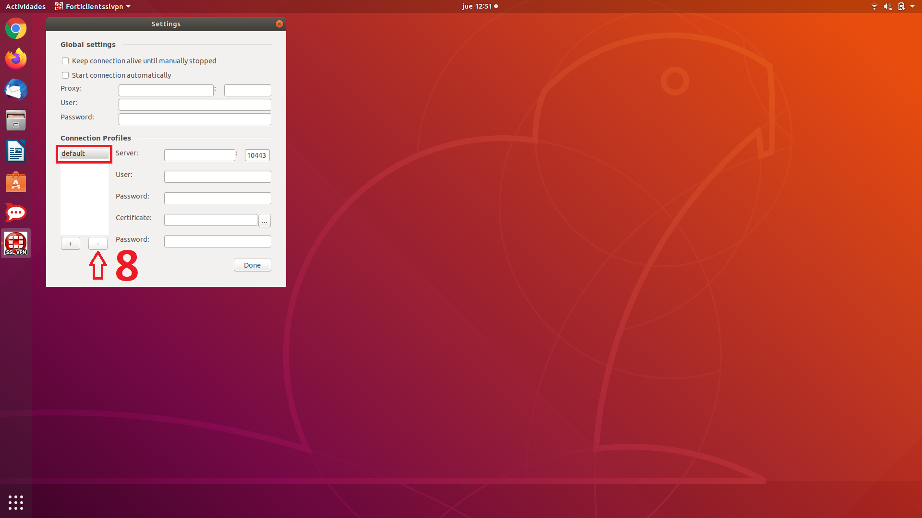Open Google Chrome from the dock

16,29
